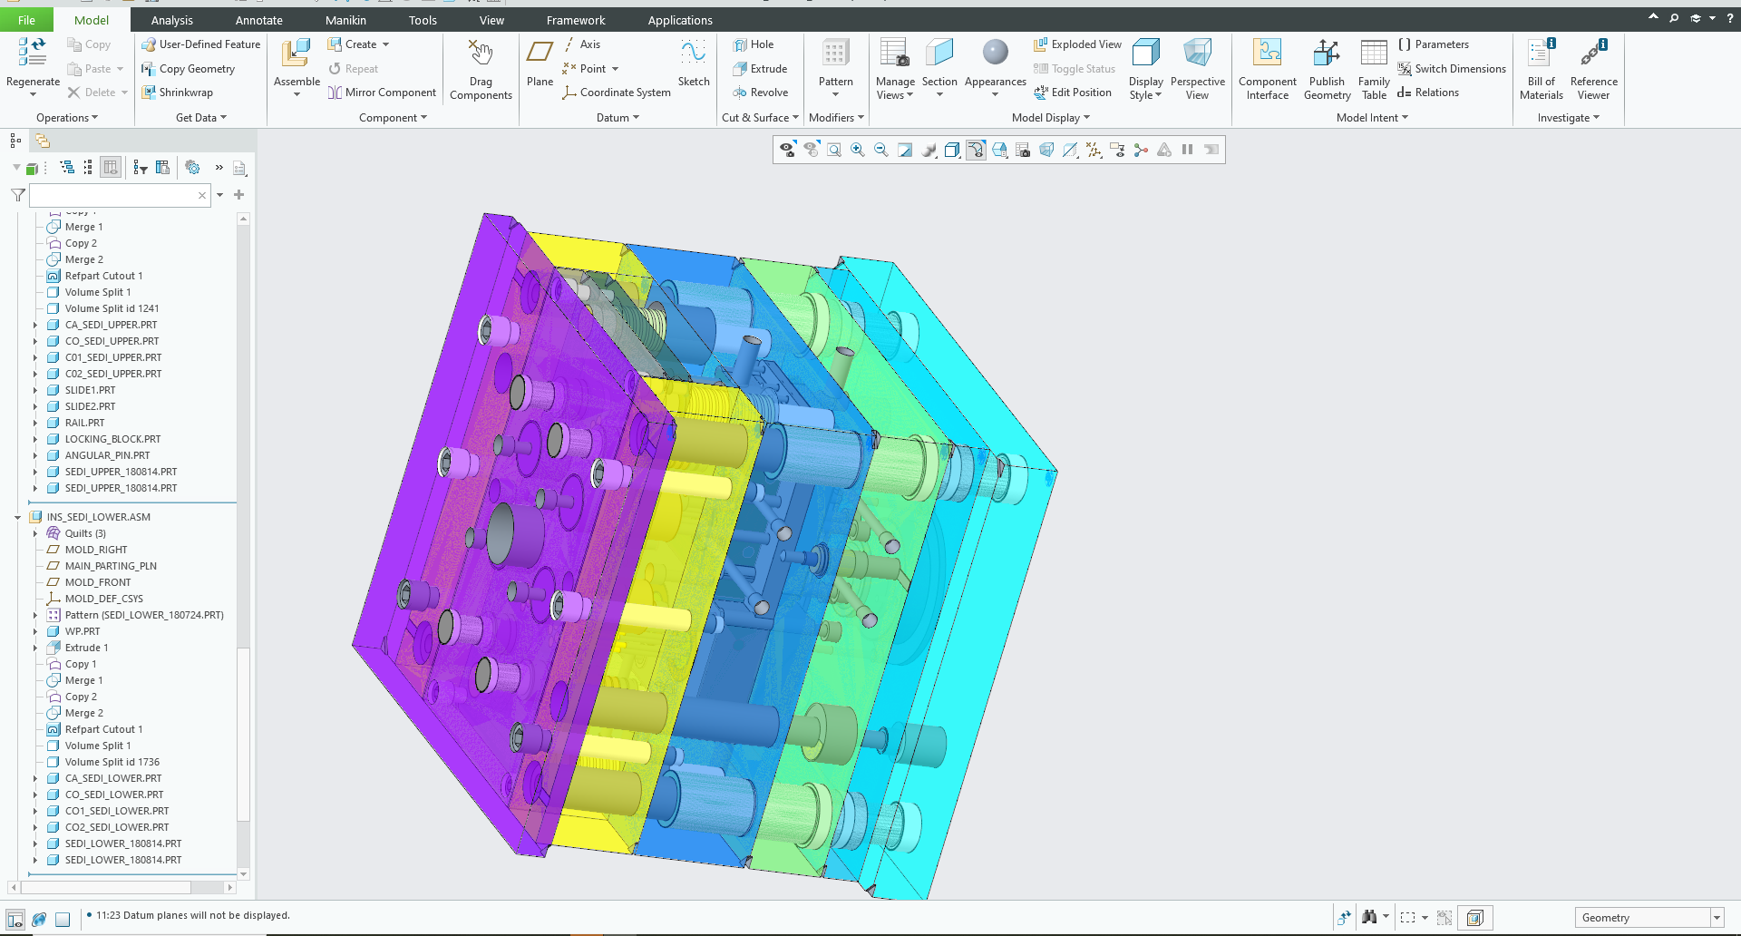Open the Publish Geometry tool
The image size is (1741, 936).
(1327, 54)
